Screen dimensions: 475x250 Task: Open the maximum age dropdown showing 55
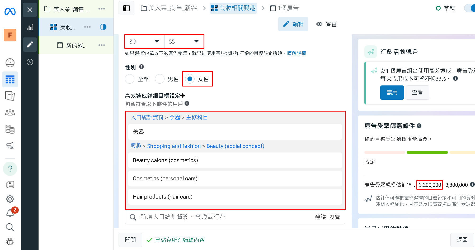click(184, 41)
